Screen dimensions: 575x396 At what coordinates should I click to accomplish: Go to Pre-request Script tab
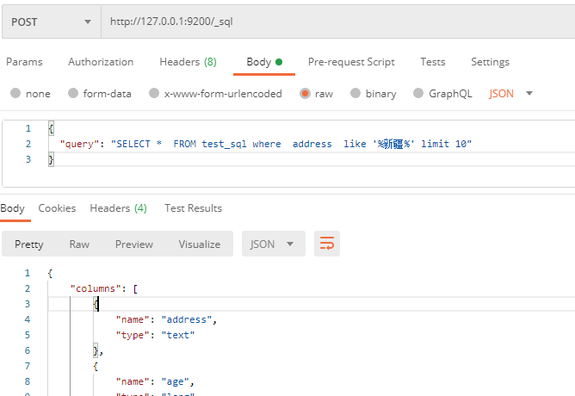tap(351, 62)
